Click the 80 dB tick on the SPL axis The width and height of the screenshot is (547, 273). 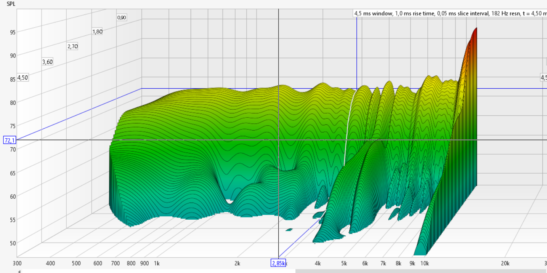13,102
